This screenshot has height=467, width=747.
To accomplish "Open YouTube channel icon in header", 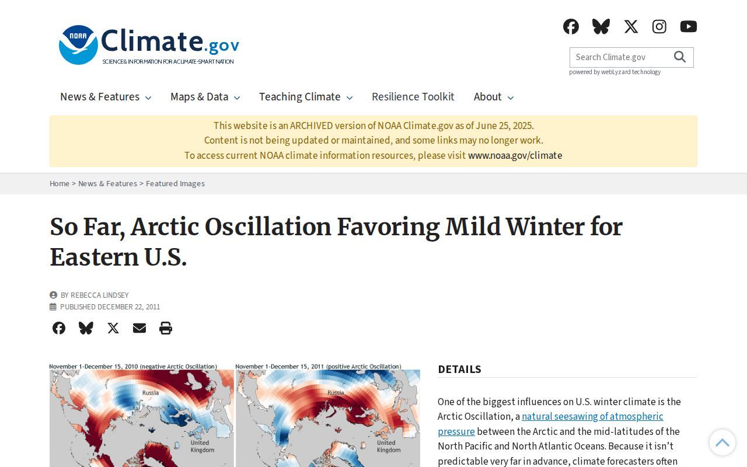I will click(x=689, y=26).
